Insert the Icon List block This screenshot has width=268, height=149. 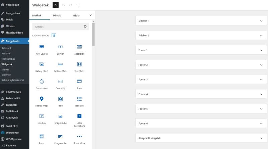(79, 101)
